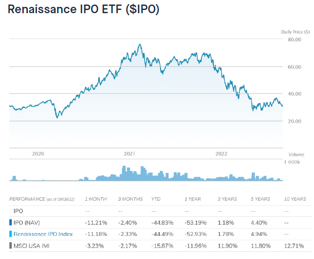Select the 1 YEAR column header
The width and height of the screenshot is (314, 259).
(193, 199)
